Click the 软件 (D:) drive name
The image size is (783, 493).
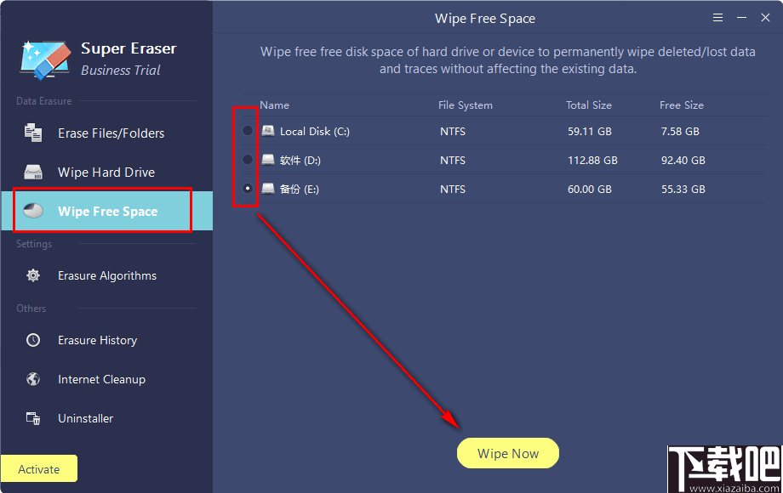coord(300,160)
